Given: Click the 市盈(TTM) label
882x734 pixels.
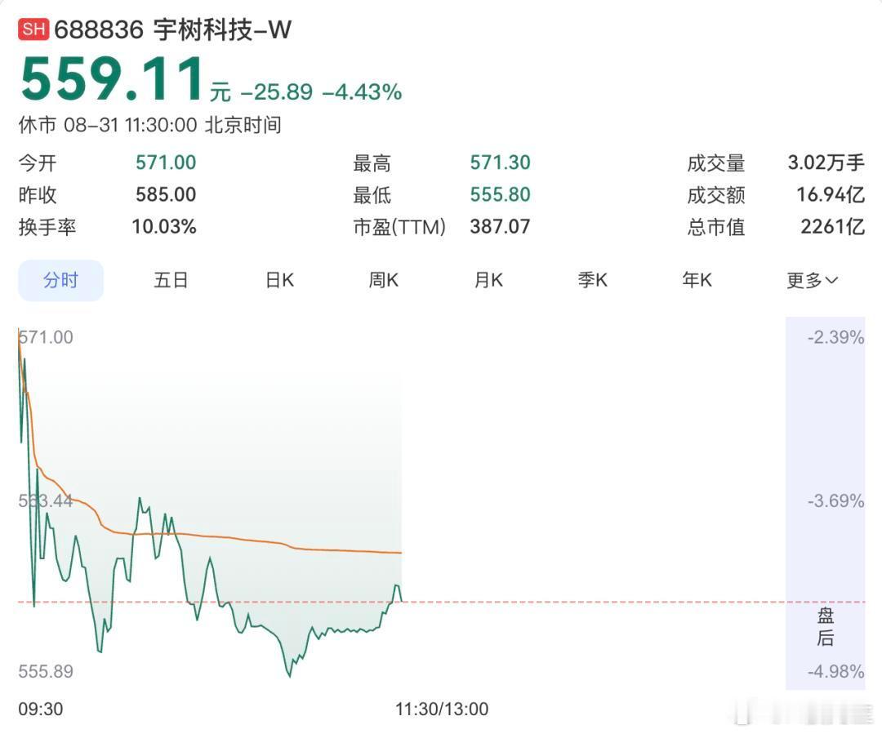Looking at the screenshot, I should [399, 227].
